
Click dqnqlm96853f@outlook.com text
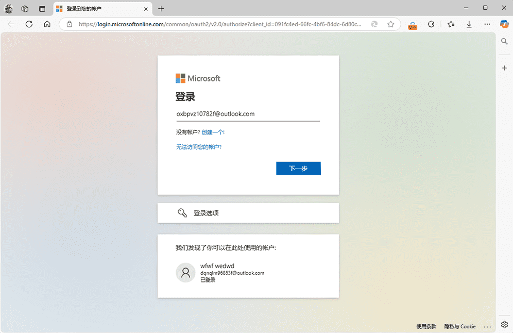(232, 273)
